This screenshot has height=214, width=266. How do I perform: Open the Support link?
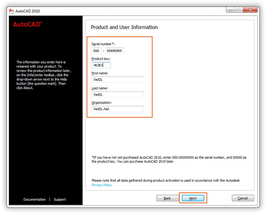click(60, 200)
